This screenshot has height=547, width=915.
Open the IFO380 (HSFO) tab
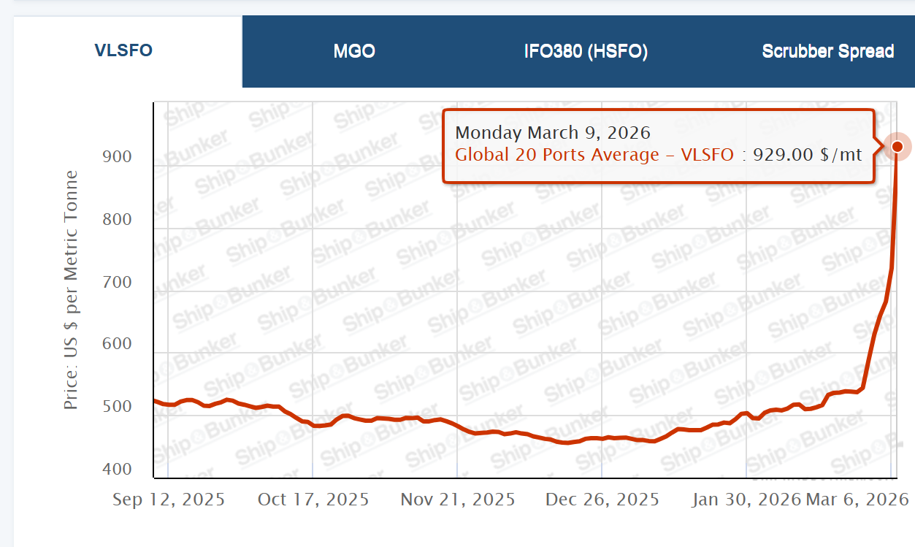586,51
